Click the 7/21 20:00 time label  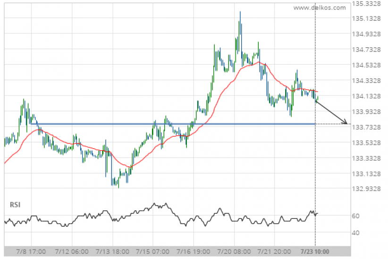tap(274, 252)
